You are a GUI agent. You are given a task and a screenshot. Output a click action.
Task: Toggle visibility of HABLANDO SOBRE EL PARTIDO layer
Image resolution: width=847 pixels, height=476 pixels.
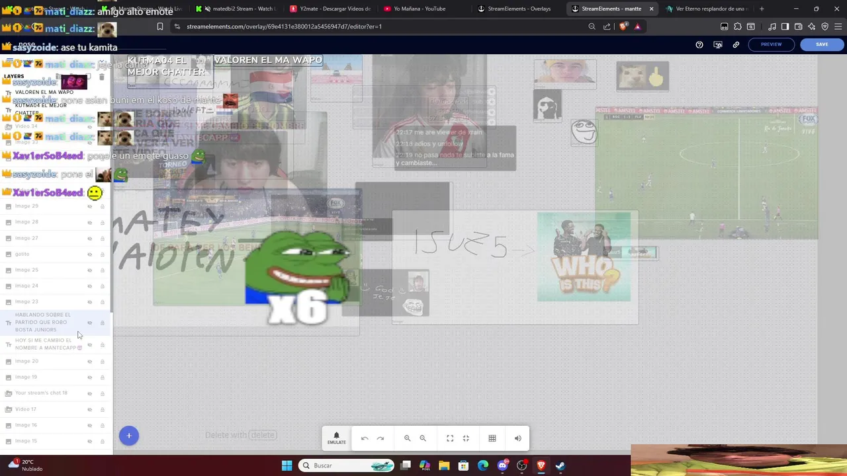pos(90,323)
